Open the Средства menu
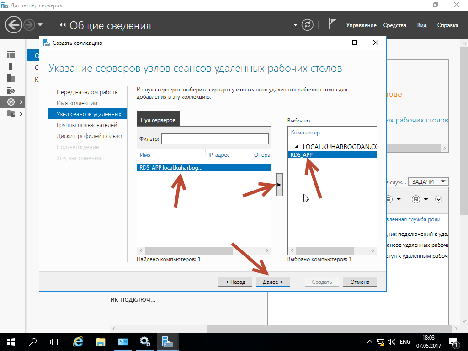Viewport: 468px width, 351px height. tap(394, 25)
